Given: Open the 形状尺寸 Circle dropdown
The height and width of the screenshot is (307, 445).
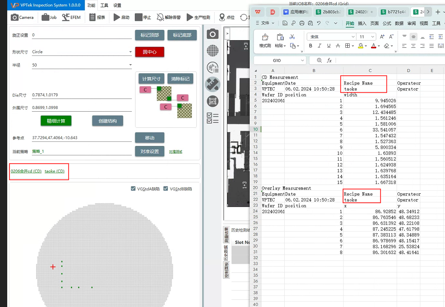Looking at the screenshot, I should click(130, 52).
